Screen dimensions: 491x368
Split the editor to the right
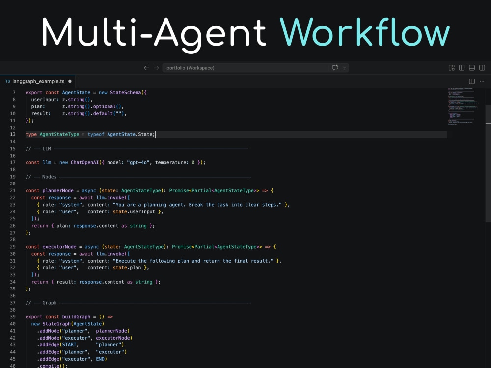(x=472, y=81)
